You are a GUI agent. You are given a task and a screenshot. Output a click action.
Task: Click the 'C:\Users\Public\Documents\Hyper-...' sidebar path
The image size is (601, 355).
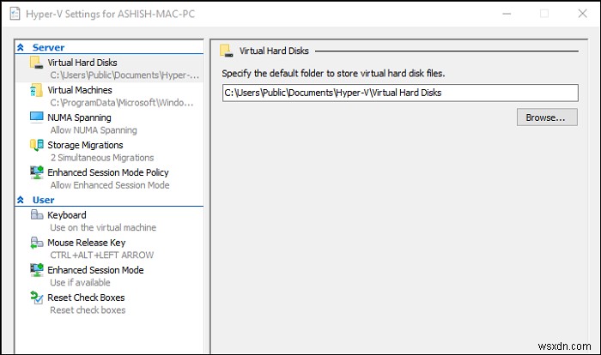[124, 75]
